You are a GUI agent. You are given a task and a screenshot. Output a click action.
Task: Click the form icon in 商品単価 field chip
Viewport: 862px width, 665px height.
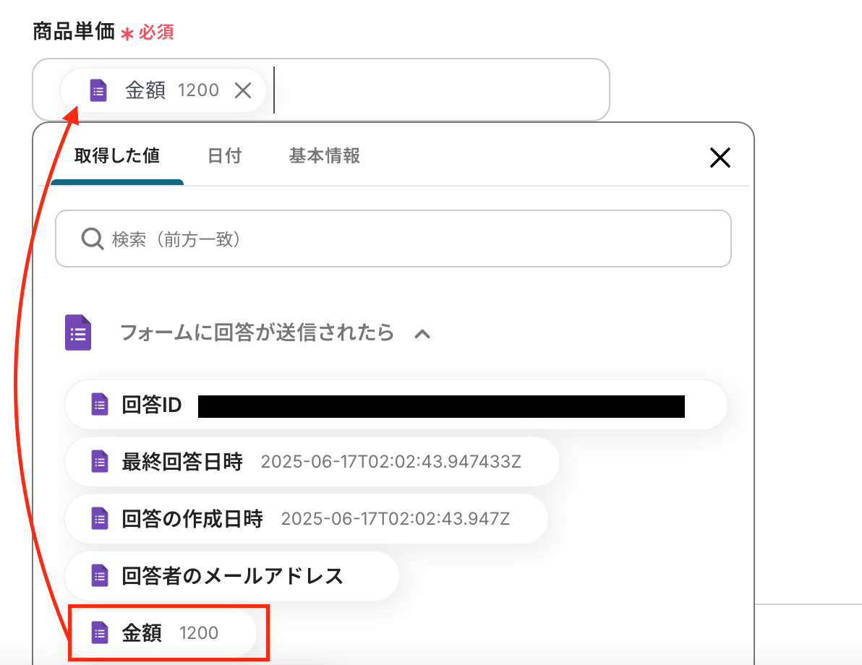pyautogui.click(x=98, y=90)
